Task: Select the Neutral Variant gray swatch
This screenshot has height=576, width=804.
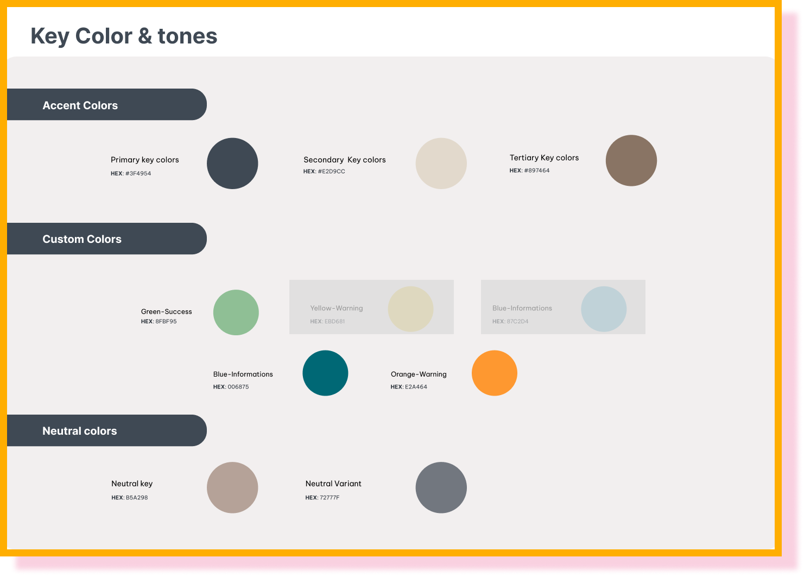Action: pyautogui.click(x=441, y=487)
